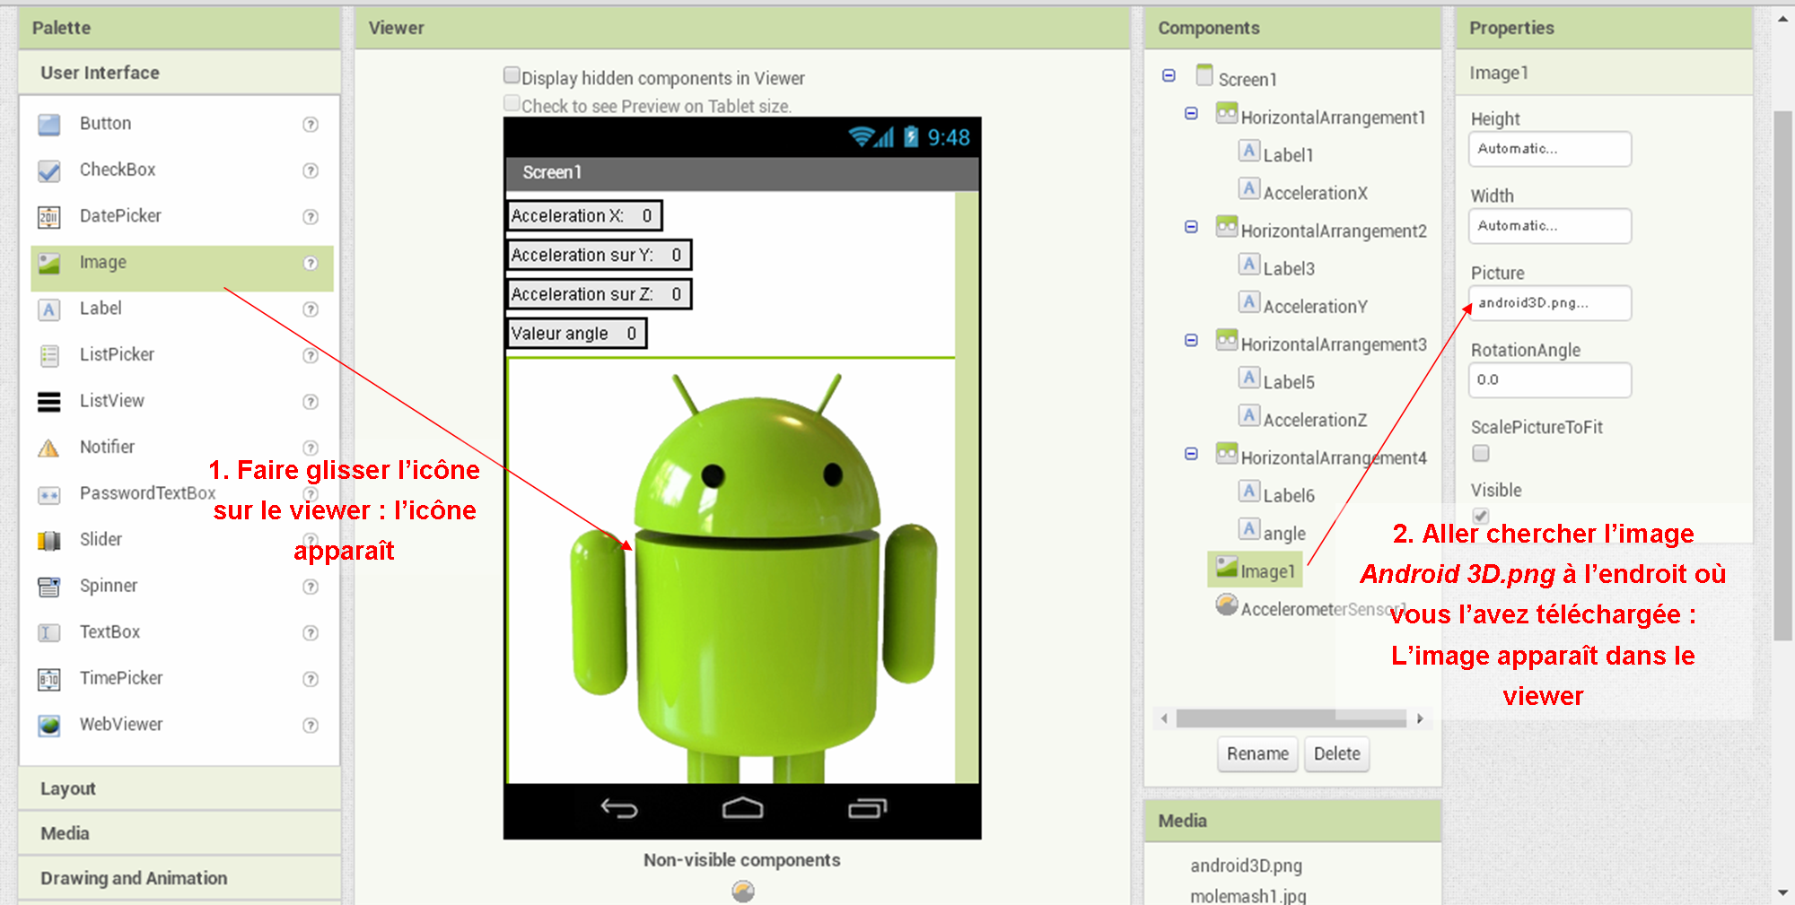Open android3D.png in the Media list
1795x905 pixels.
(x=1246, y=866)
